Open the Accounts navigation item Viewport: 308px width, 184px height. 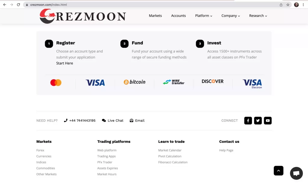point(178,16)
